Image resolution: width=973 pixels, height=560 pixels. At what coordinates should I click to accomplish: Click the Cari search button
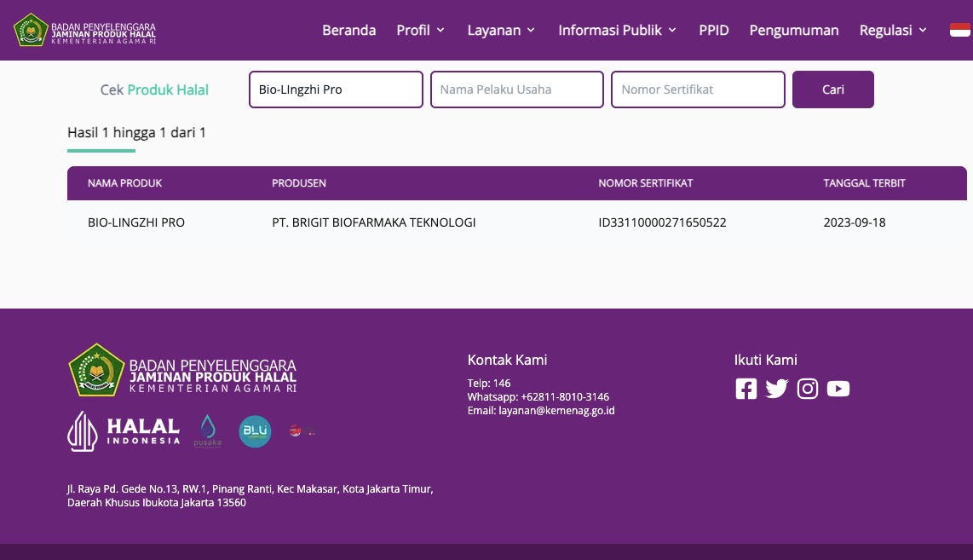[x=832, y=89]
